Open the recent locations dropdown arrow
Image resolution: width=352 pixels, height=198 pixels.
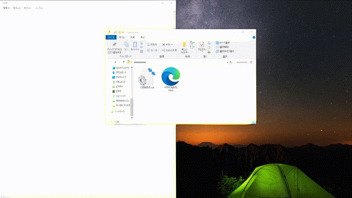[x=120, y=62]
